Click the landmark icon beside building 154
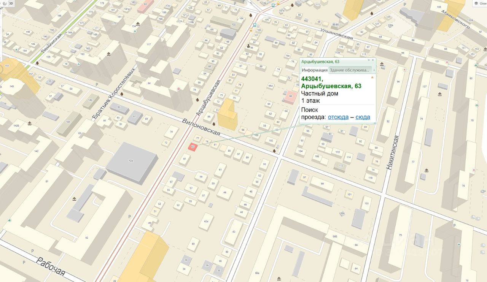The width and height of the screenshot is (487, 282). [x=138, y=24]
